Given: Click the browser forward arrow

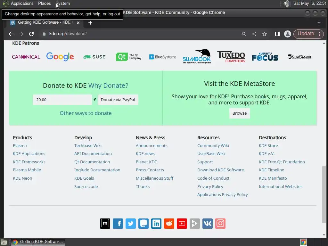Looking at the screenshot, I should pos(21,34).
